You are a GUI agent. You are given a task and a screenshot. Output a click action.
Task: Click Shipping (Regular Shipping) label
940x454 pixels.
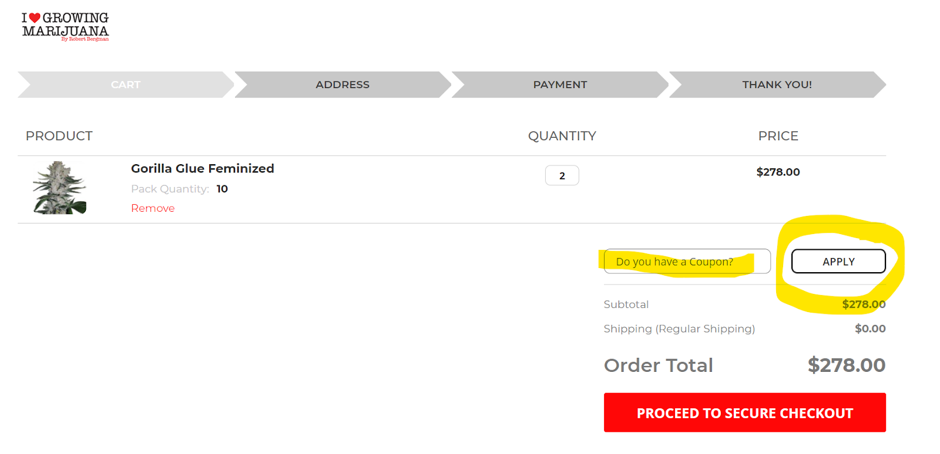pyautogui.click(x=679, y=329)
